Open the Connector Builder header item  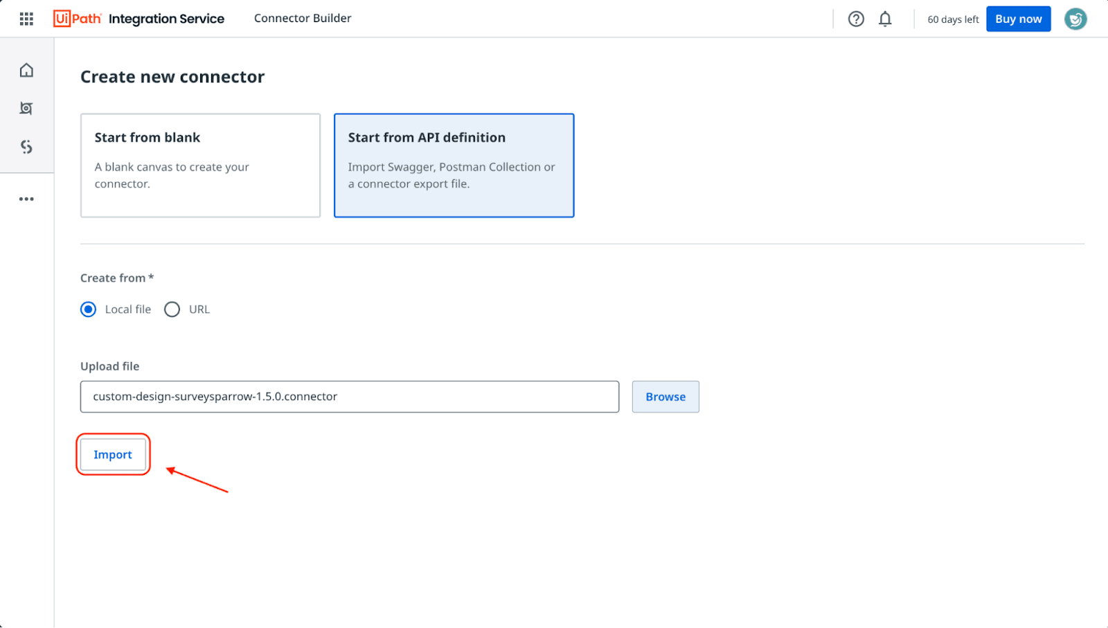(x=303, y=19)
